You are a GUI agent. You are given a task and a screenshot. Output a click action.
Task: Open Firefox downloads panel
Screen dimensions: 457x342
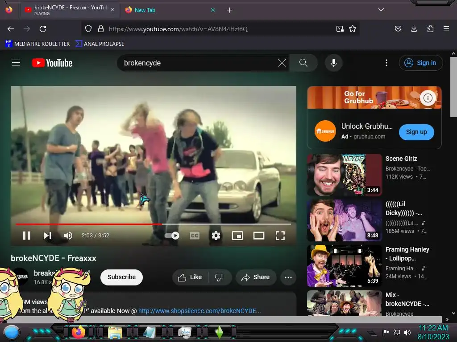(414, 28)
